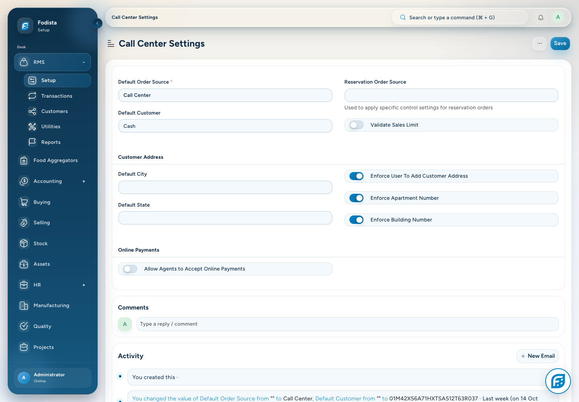The width and height of the screenshot is (579, 402).
Task: Click the Default State input field
Action: tap(225, 218)
